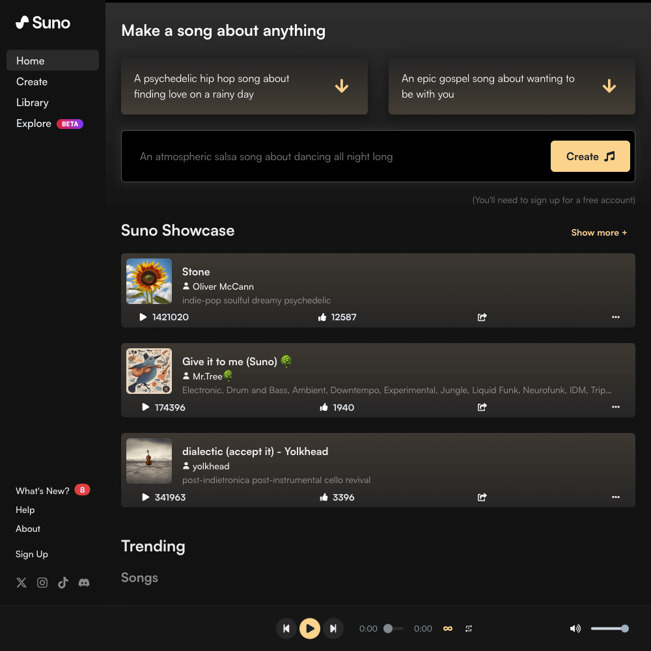Skip to next track in player
This screenshot has height=651, width=651.
pos(333,628)
